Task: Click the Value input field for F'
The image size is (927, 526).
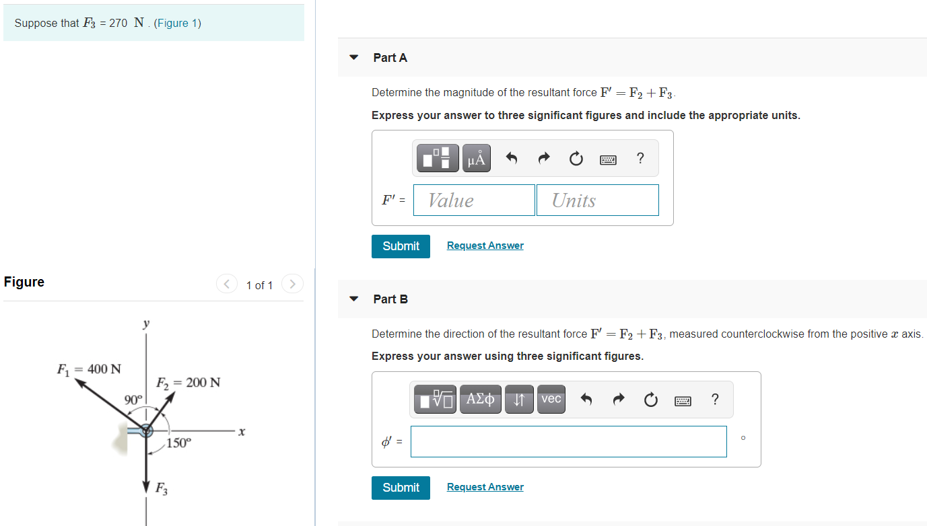Action: tap(474, 200)
